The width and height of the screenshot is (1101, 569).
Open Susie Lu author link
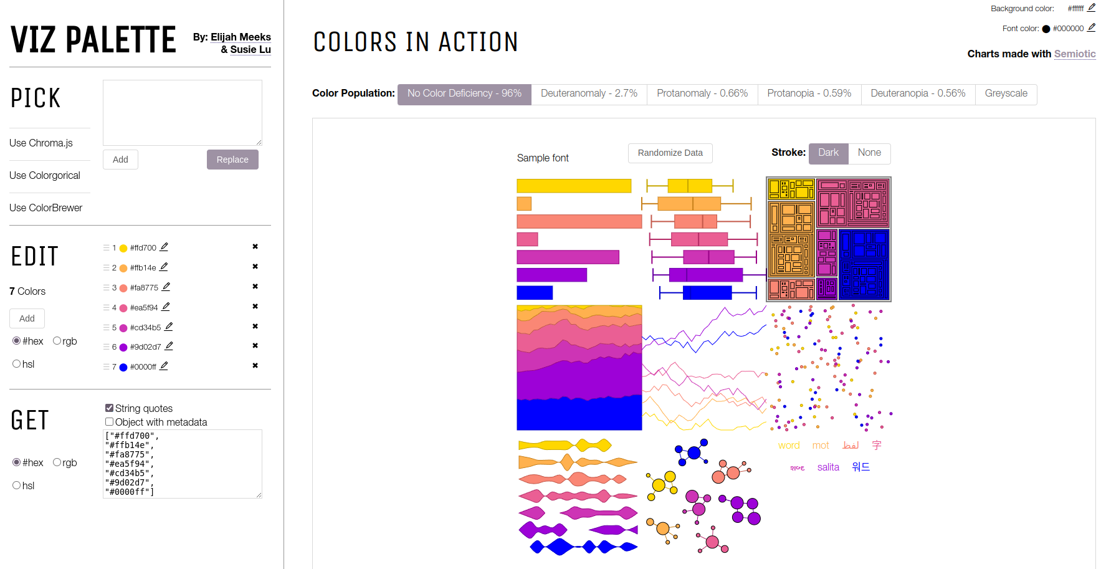[250, 50]
